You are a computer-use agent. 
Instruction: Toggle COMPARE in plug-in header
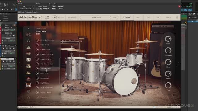pyautogui.click(x=46, y=9)
